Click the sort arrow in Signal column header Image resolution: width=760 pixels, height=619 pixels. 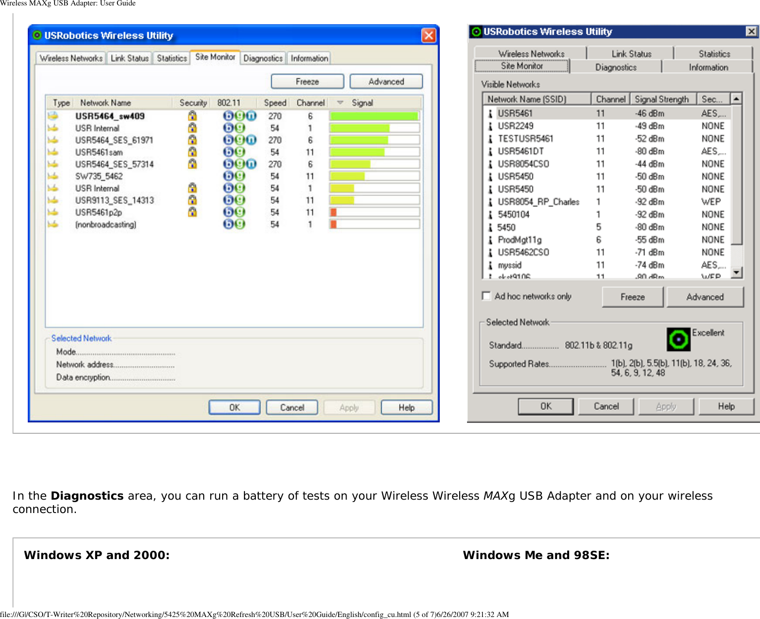[340, 103]
